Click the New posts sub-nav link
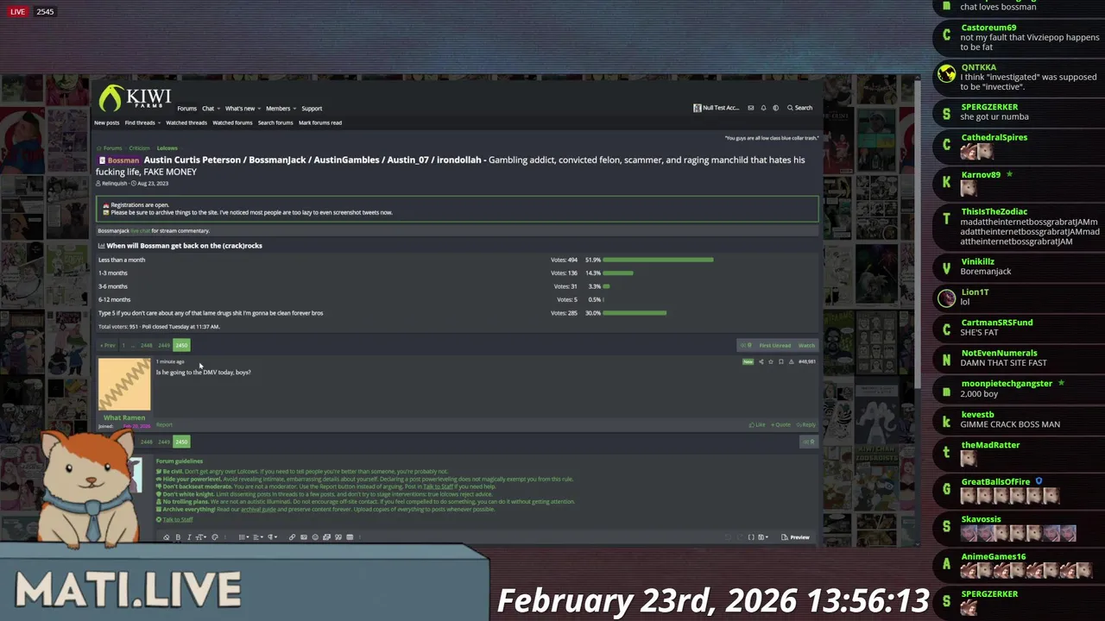Viewport: 1105px width, 621px height. point(107,122)
